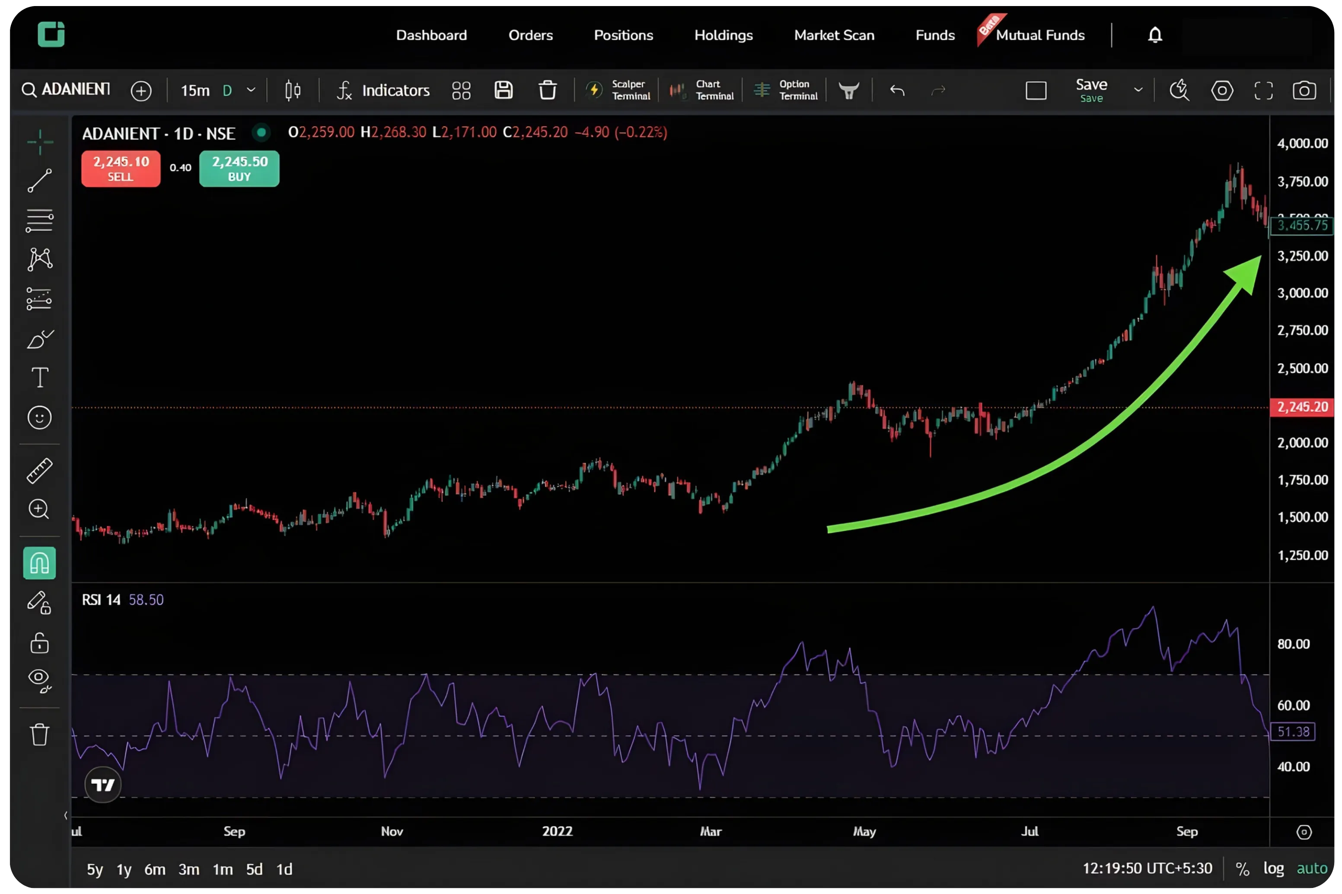
Task: Open the Option Terminal
Action: pyautogui.click(x=786, y=89)
